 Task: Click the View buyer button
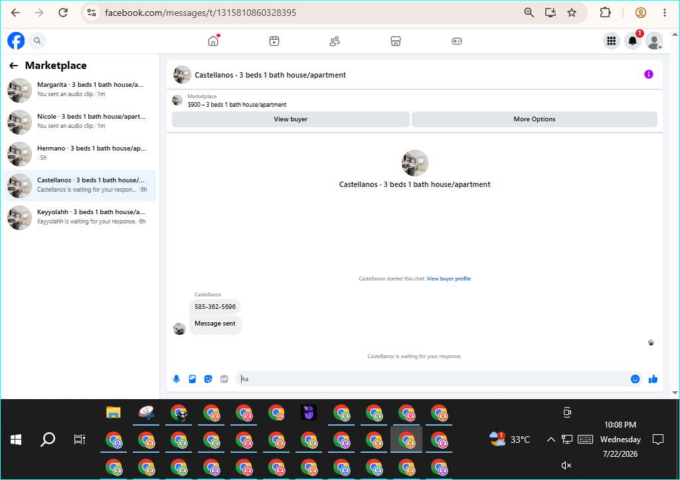click(x=291, y=119)
